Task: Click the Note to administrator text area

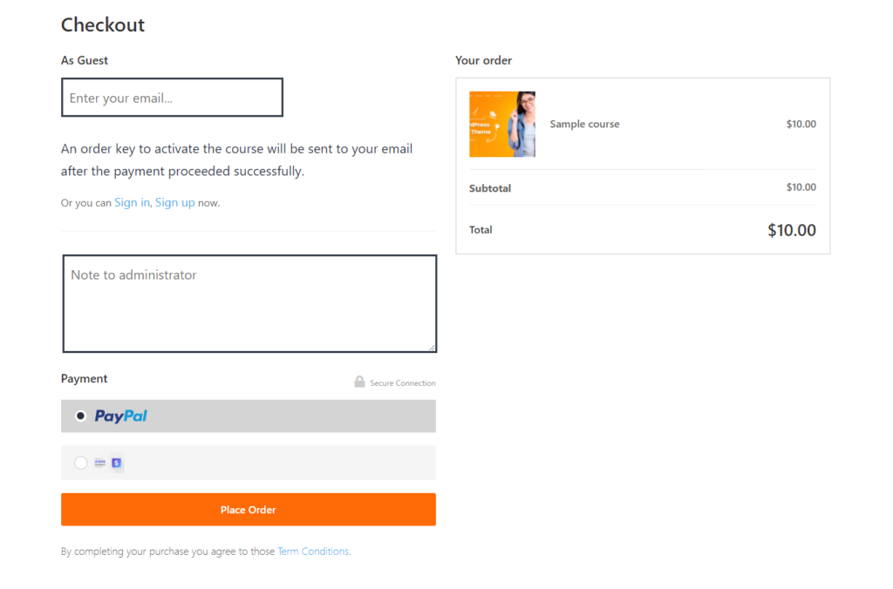Action: click(x=249, y=304)
